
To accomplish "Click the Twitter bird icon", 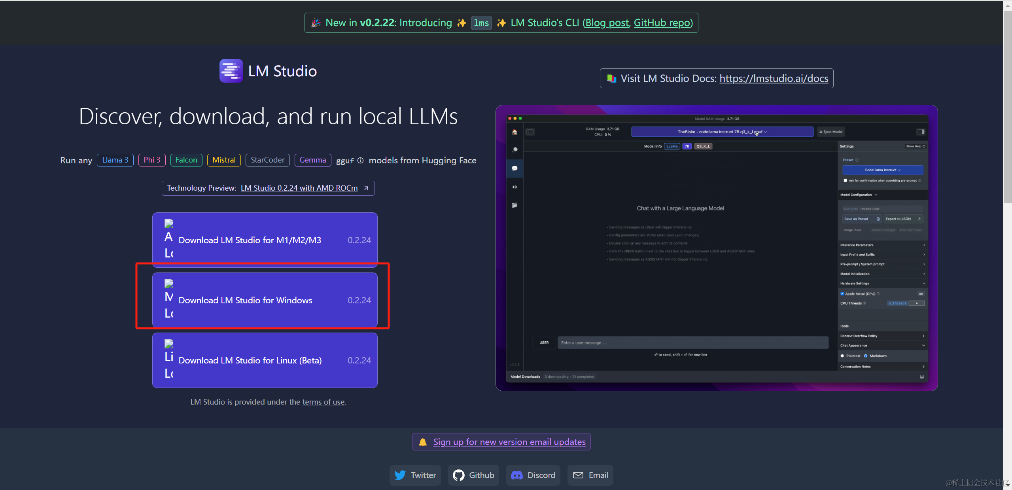I will pyautogui.click(x=400, y=475).
